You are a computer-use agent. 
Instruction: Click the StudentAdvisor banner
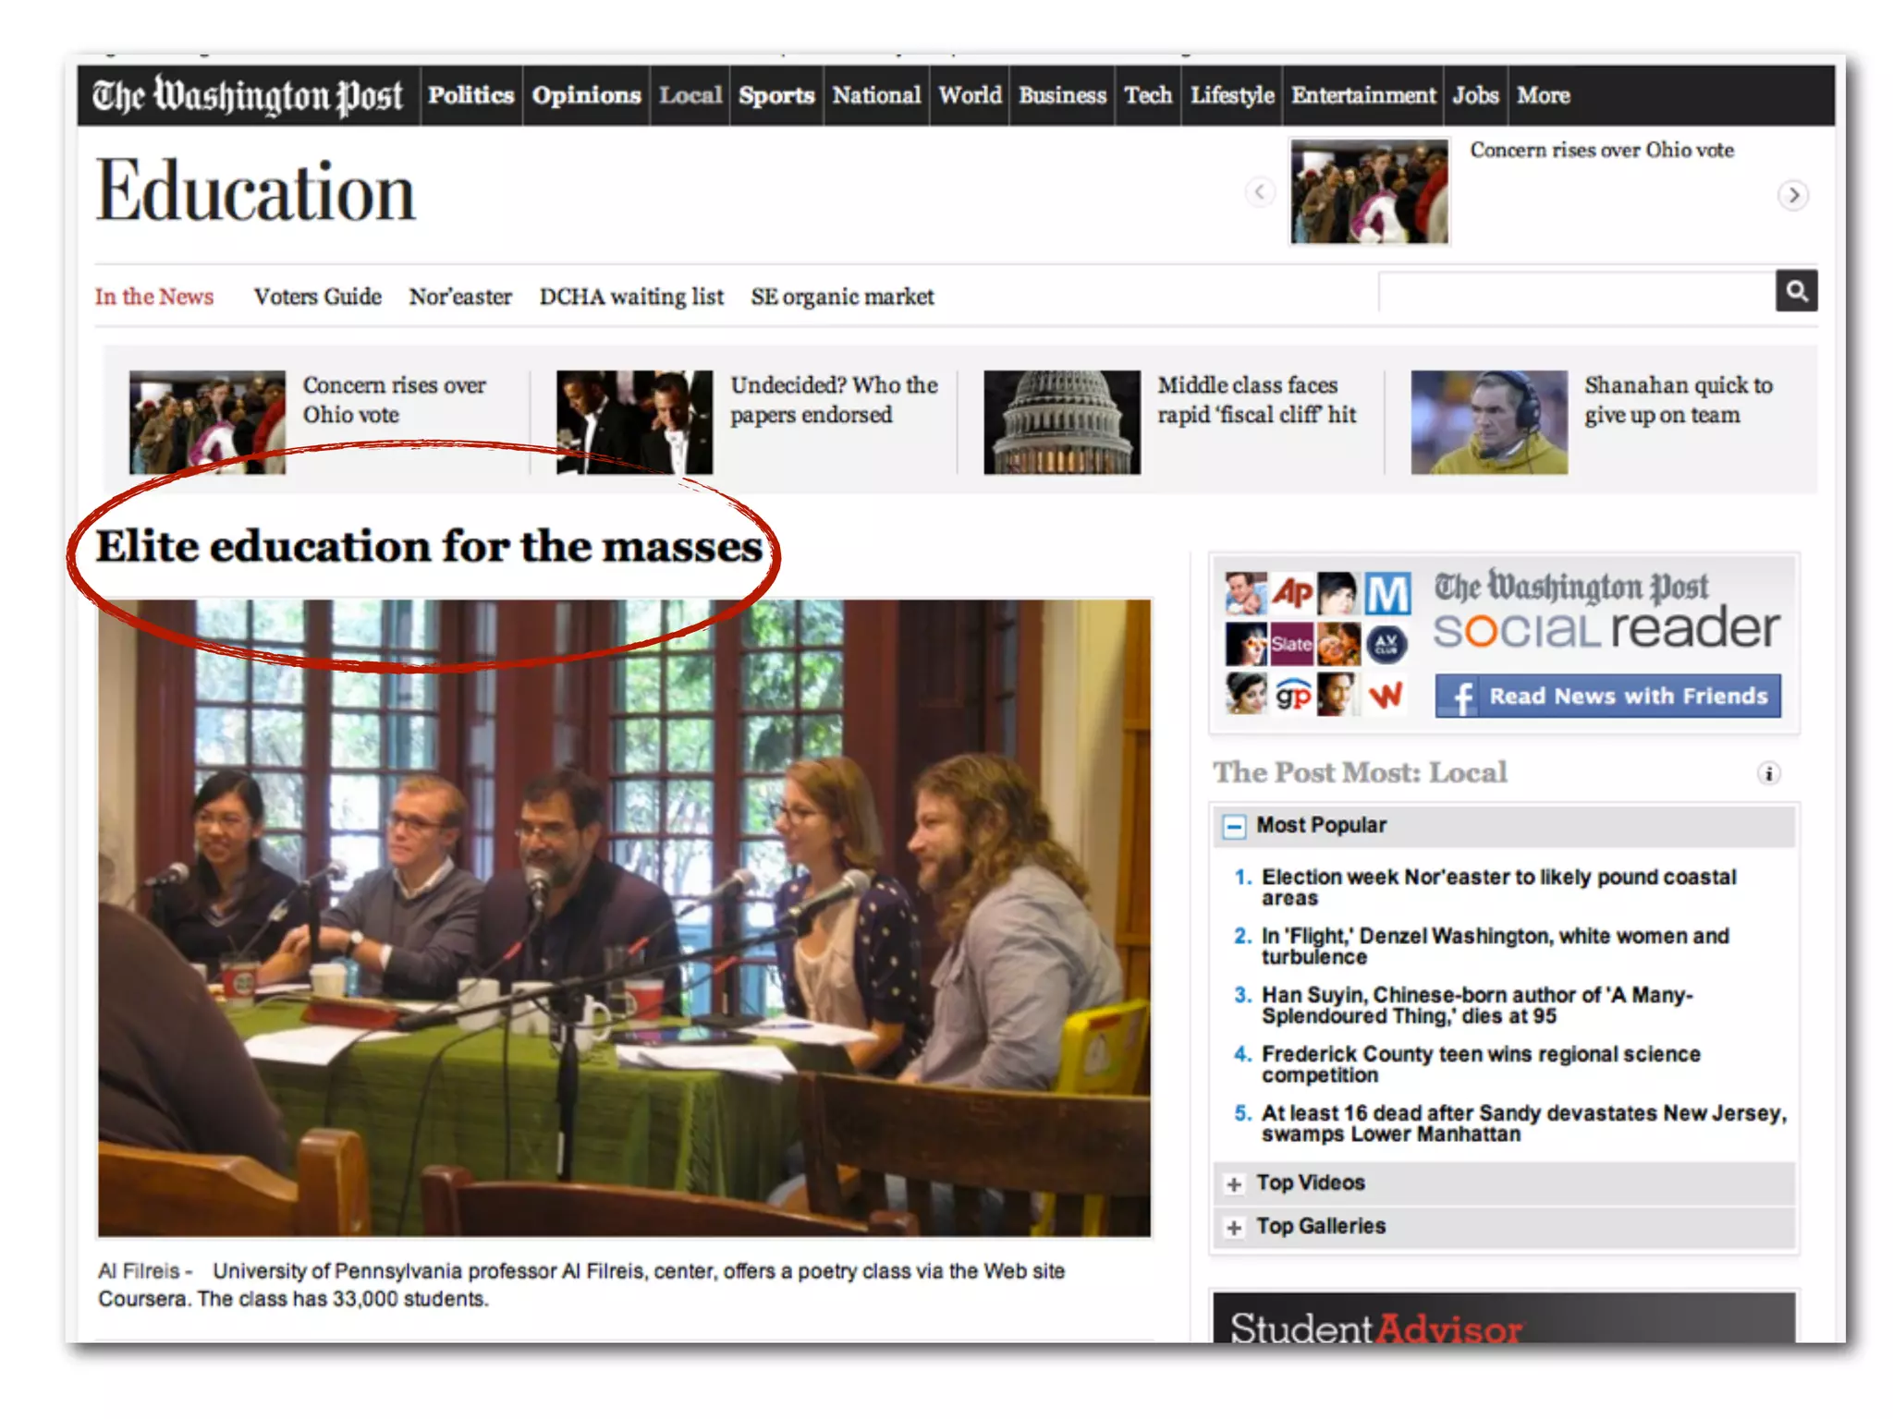point(1504,1317)
